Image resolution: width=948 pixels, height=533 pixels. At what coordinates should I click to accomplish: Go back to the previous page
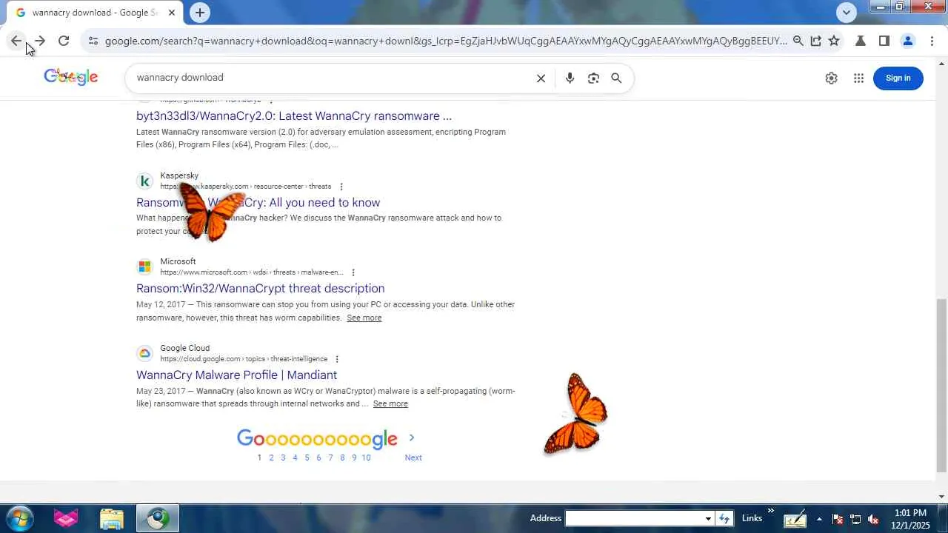pyautogui.click(x=16, y=41)
